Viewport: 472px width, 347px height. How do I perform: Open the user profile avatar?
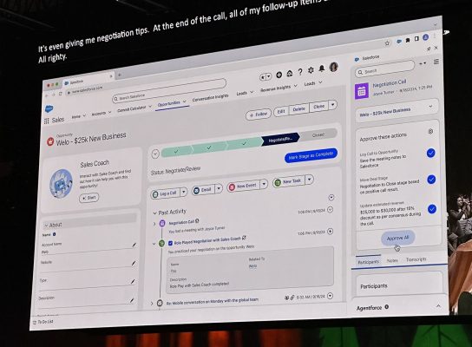click(333, 67)
